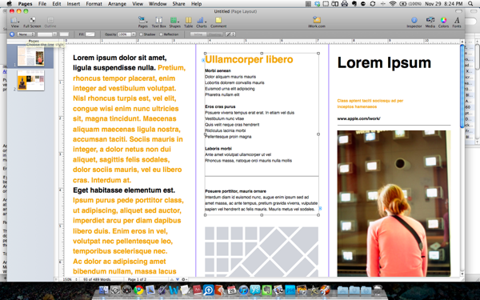Open the View toolbar menu
The height and width of the screenshot is (300, 480).
pos(14,22)
